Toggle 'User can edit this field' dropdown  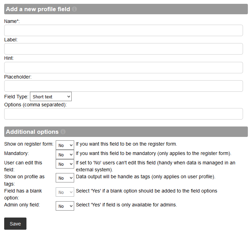65,164
